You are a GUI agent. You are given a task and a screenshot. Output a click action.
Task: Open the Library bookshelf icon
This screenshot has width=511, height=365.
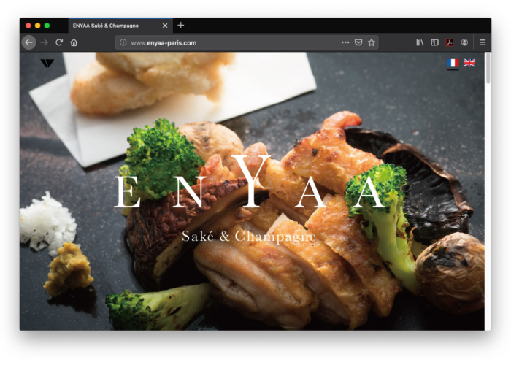[x=420, y=42]
